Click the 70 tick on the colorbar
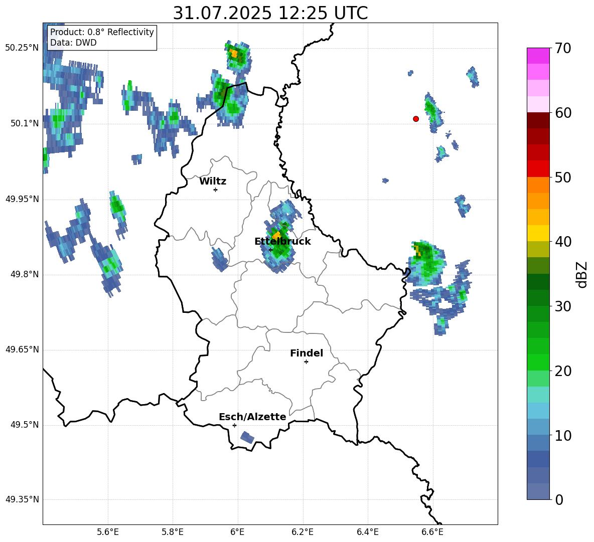Screen dimensions: 594x542 coord(563,48)
